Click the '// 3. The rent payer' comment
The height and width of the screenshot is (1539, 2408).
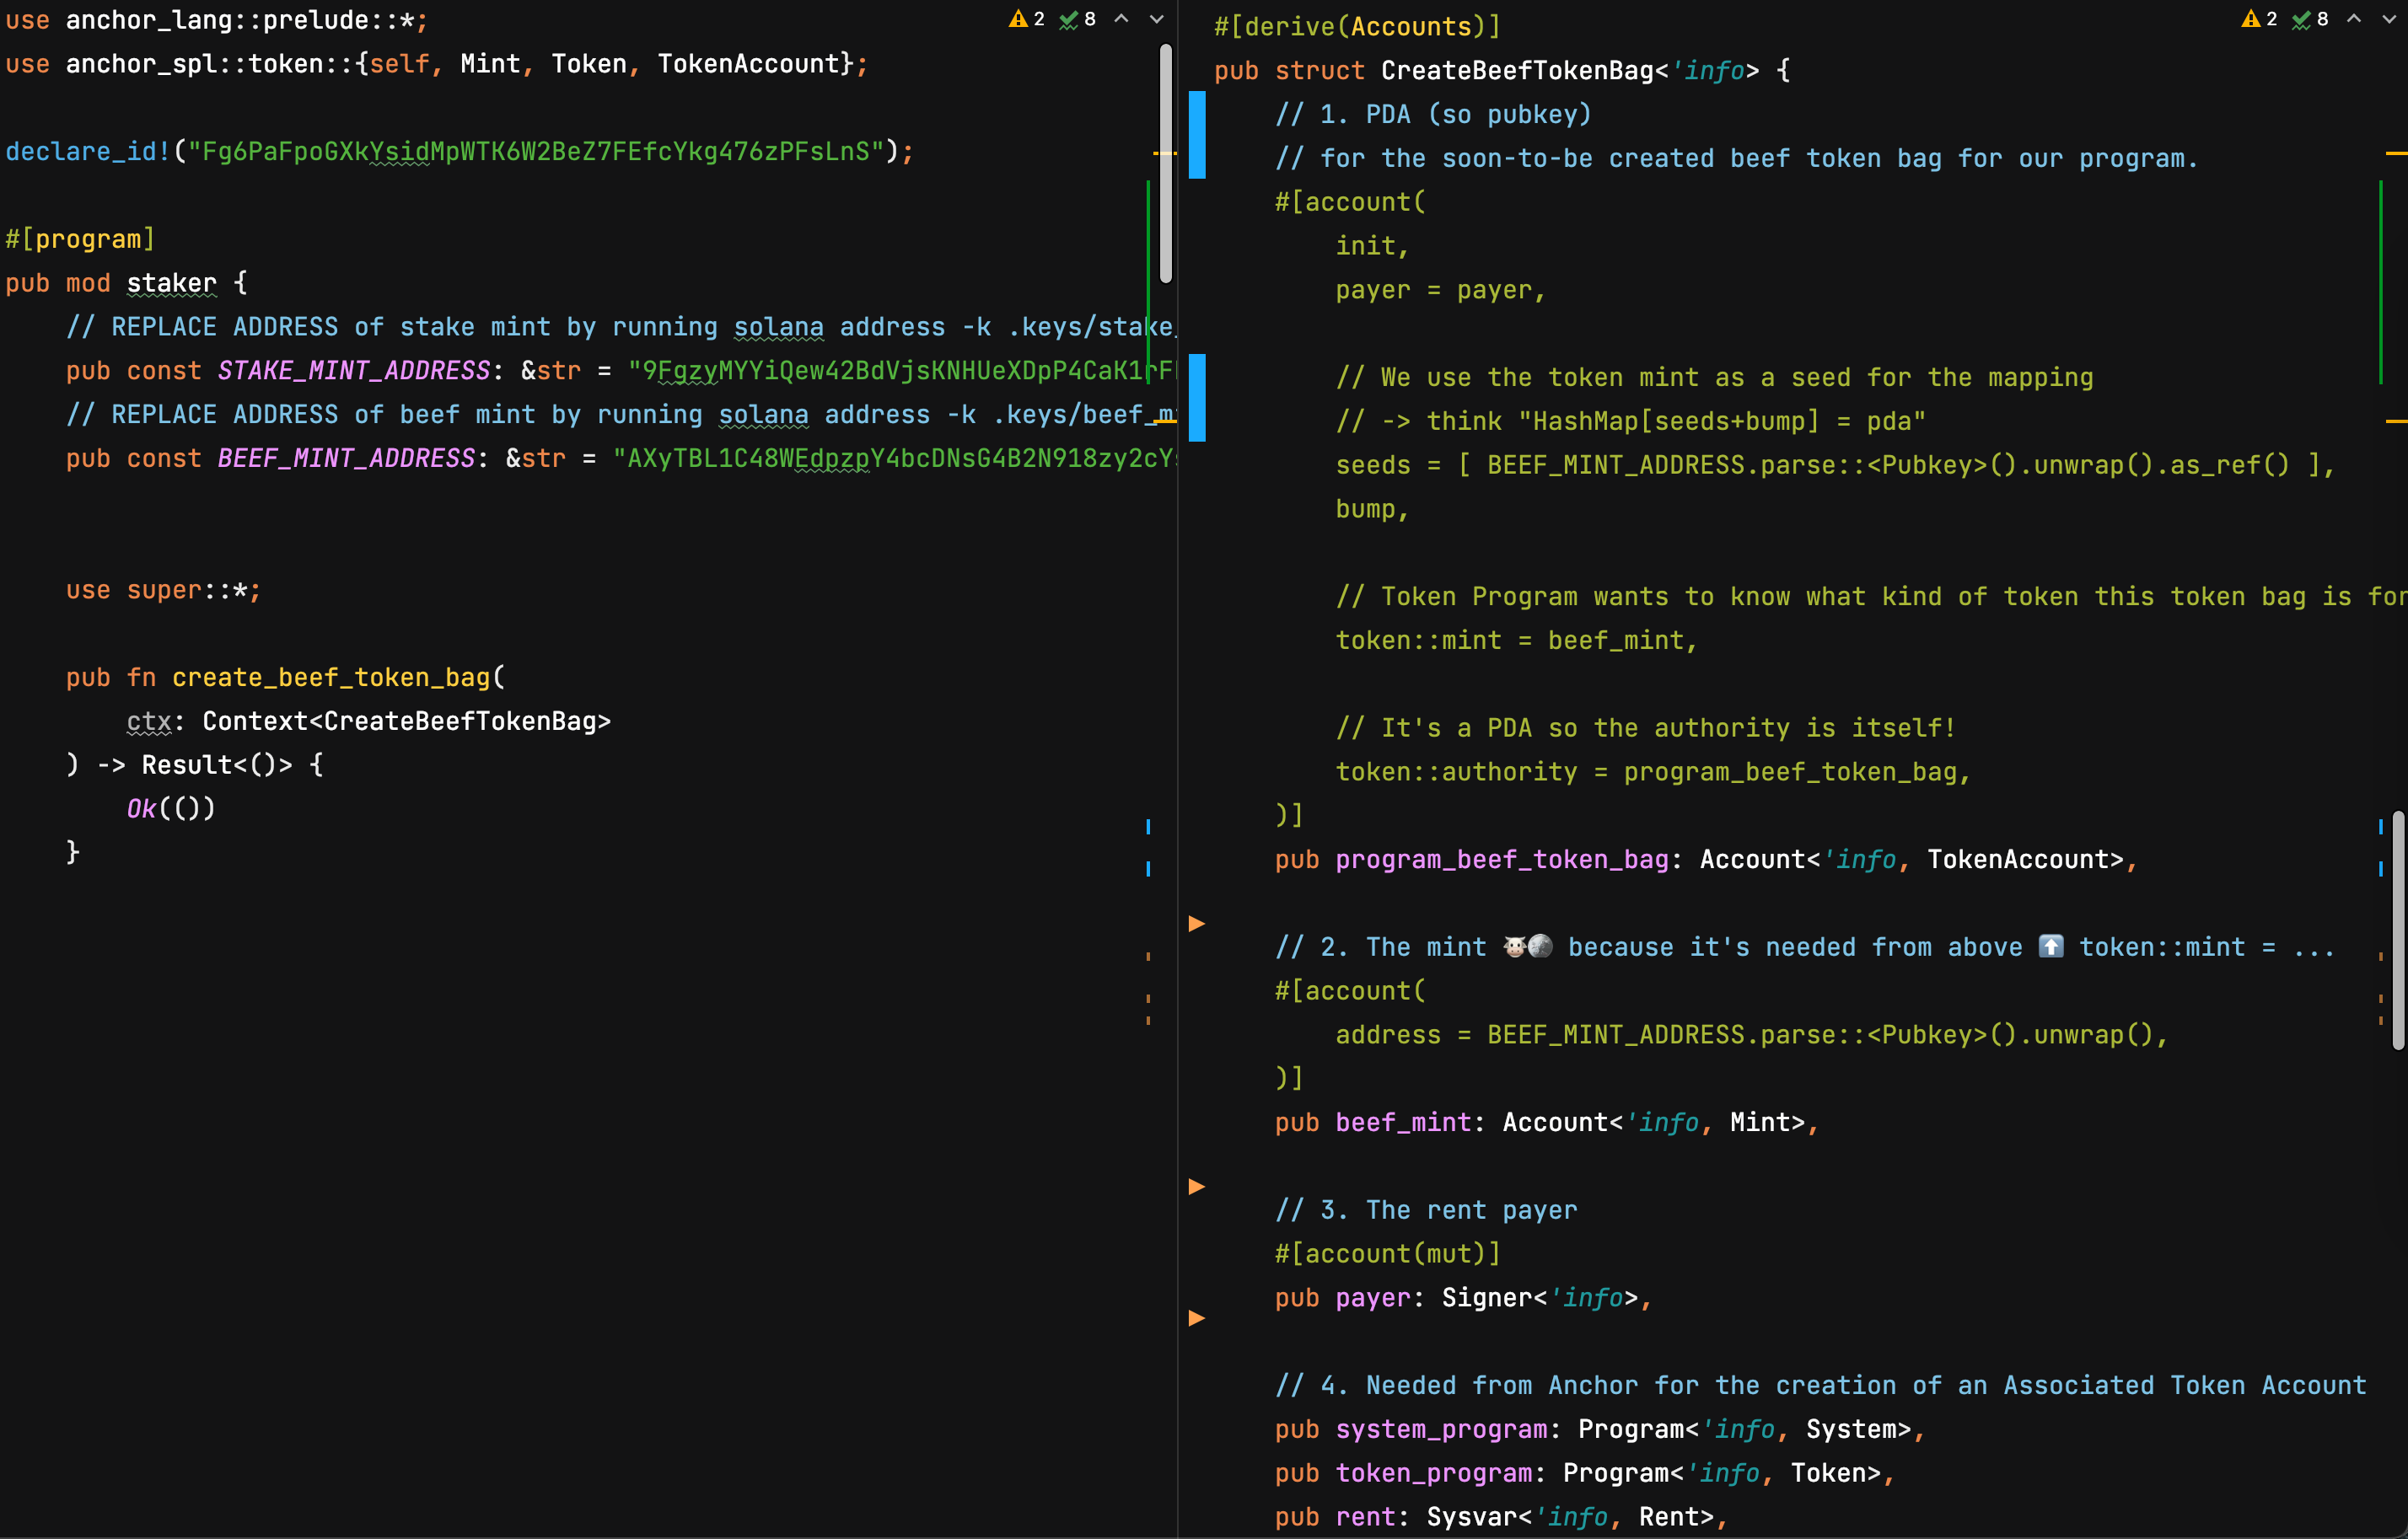pyautogui.click(x=1426, y=1211)
